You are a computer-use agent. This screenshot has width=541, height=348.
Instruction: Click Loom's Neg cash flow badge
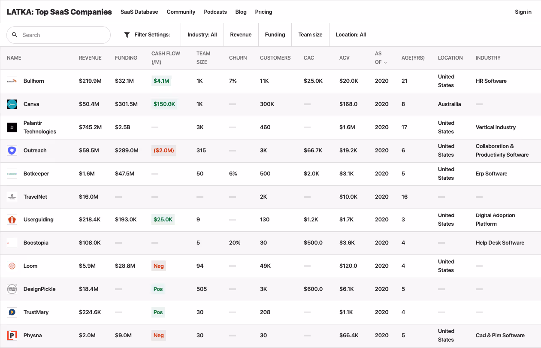coord(159,266)
